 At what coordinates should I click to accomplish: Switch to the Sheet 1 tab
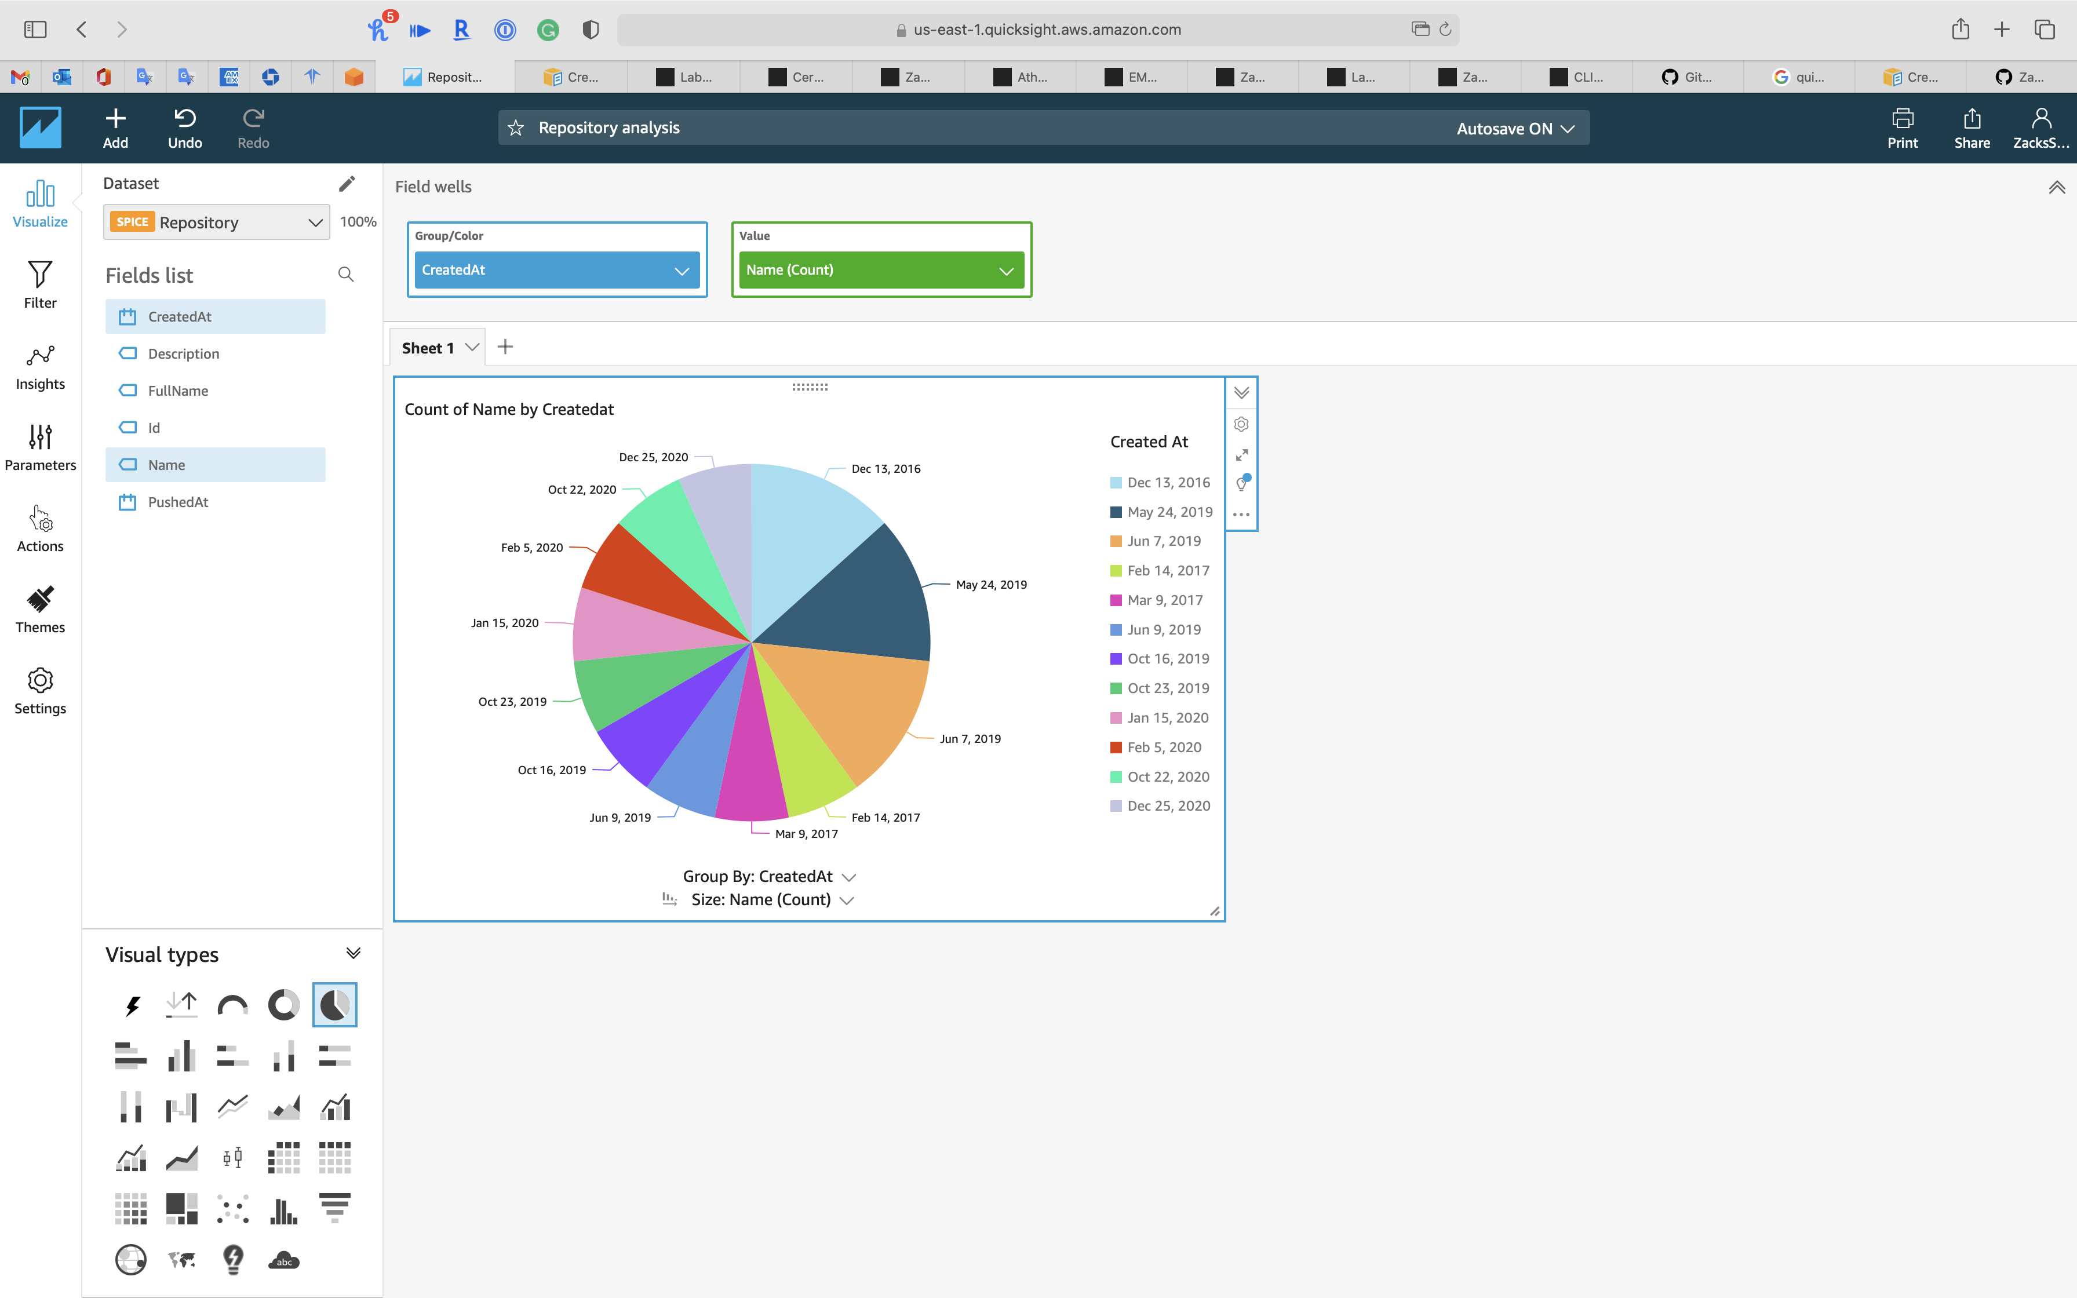click(428, 348)
